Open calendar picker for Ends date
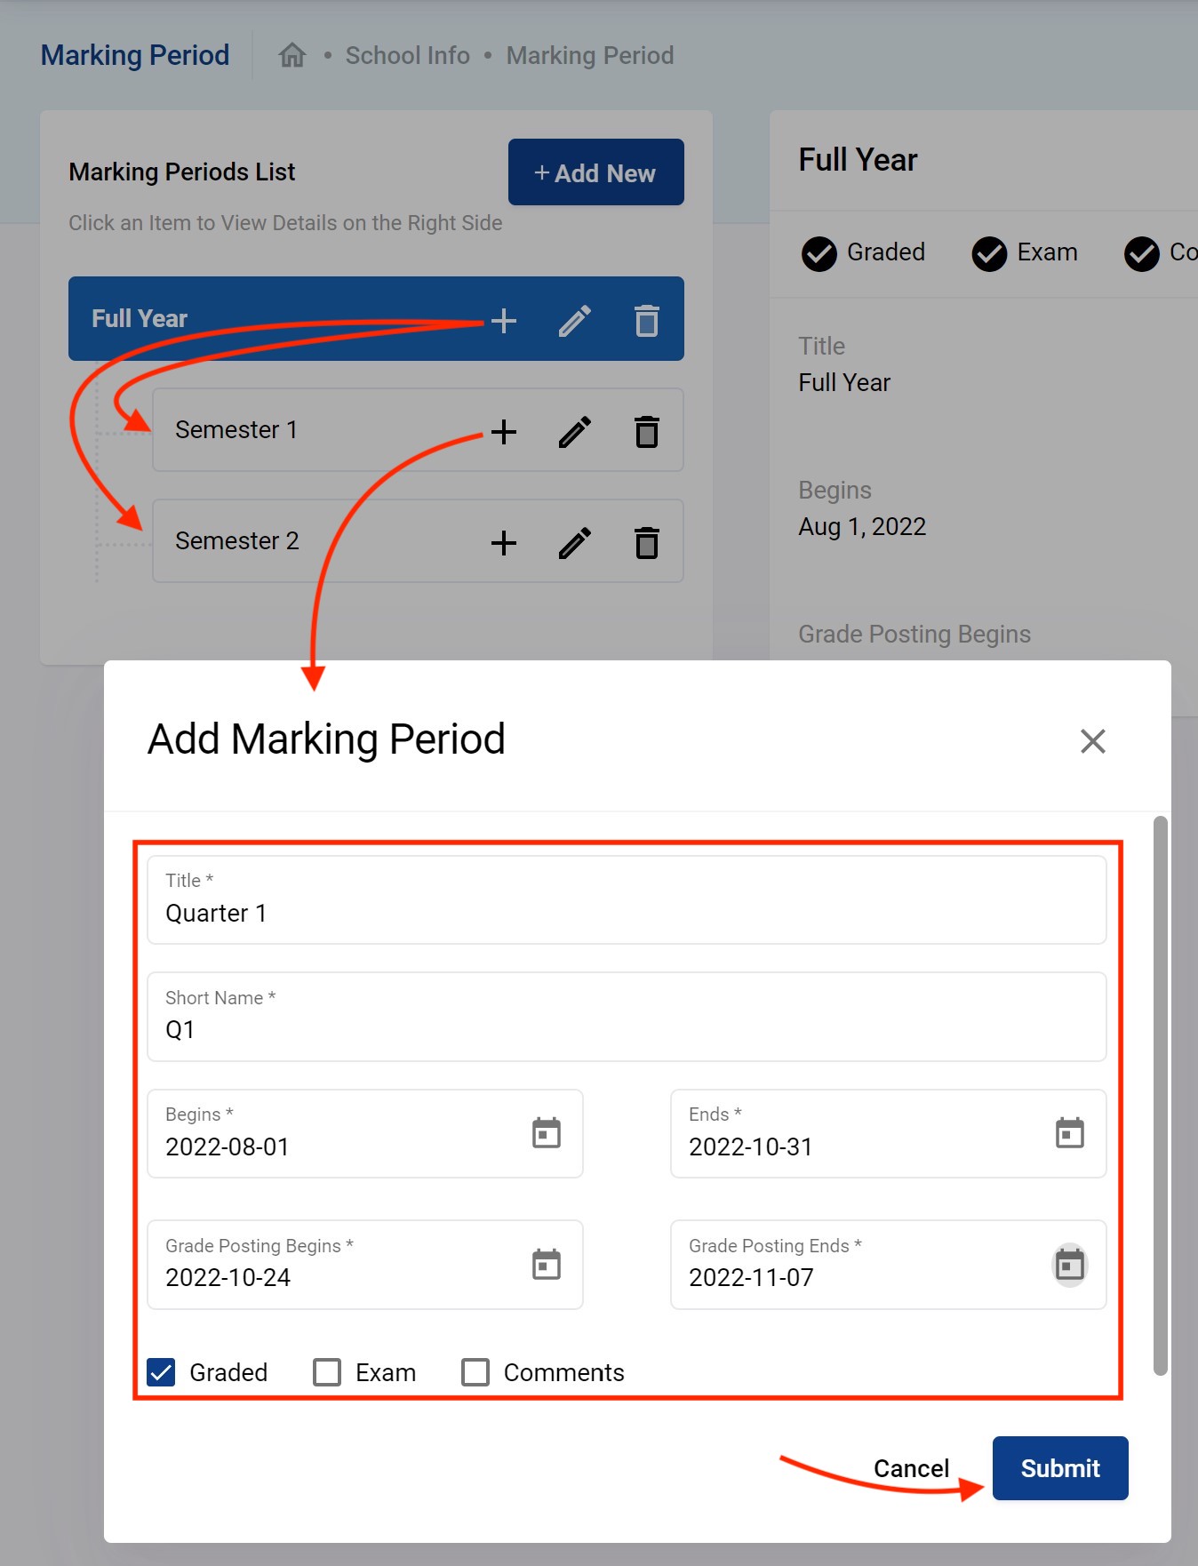 [x=1069, y=1133]
